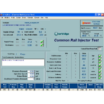Click the F12 key label
104x104 pixels.
pyautogui.click(x=99, y=90)
